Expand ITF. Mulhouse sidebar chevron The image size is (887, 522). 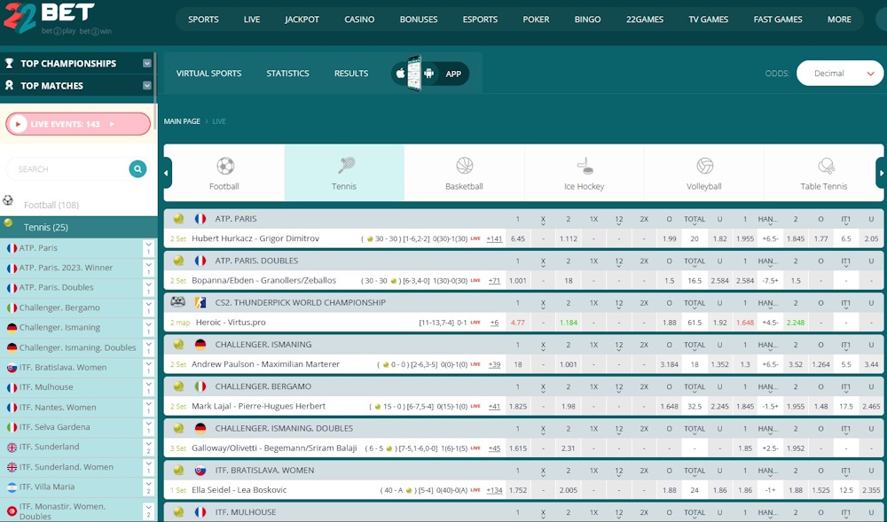(148, 387)
